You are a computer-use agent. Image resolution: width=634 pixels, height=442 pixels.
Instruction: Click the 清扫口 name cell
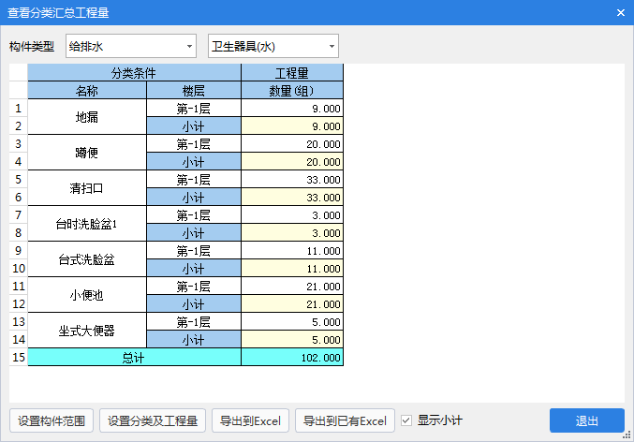click(87, 188)
